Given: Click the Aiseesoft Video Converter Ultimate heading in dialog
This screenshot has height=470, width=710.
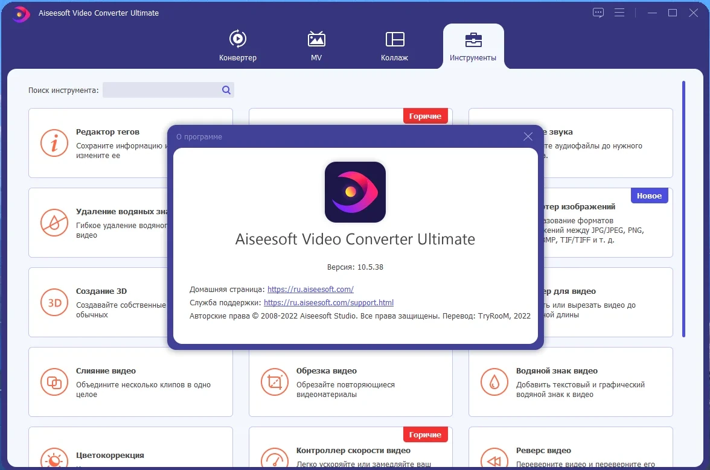Looking at the screenshot, I should pyautogui.click(x=355, y=239).
